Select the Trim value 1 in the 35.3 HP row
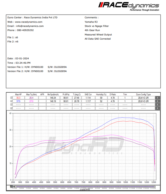Screen dimensions: 166x194 pos(125,98)
